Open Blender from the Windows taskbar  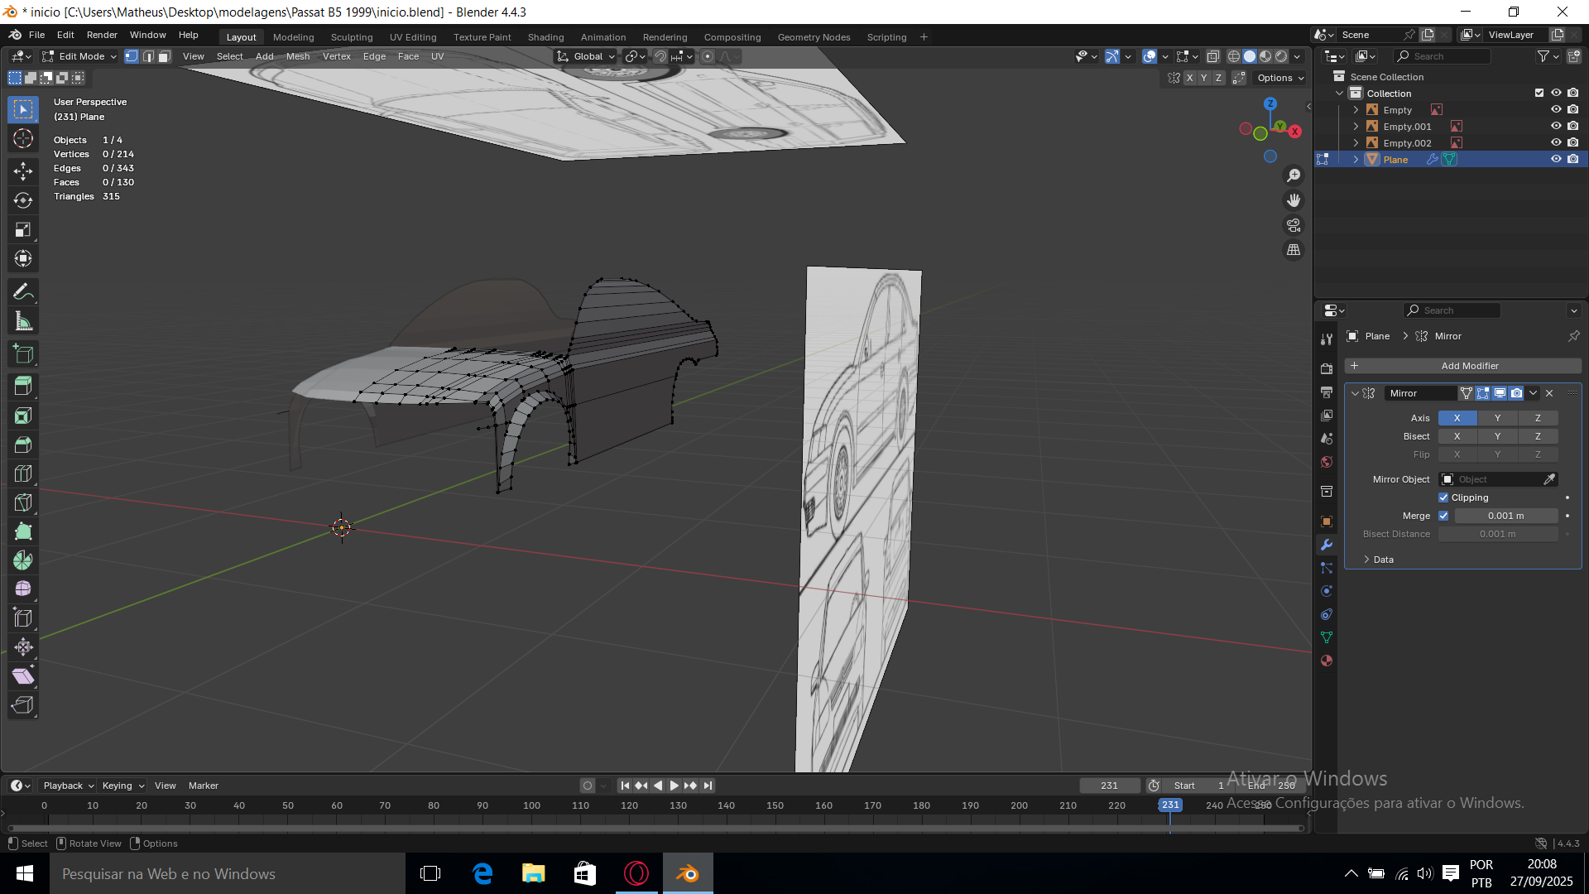[x=687, y=874]
